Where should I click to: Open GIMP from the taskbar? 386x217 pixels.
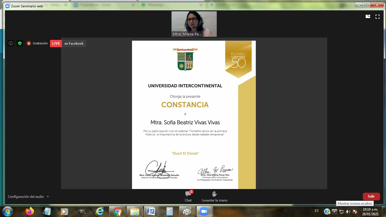click(x=82, y=211)
